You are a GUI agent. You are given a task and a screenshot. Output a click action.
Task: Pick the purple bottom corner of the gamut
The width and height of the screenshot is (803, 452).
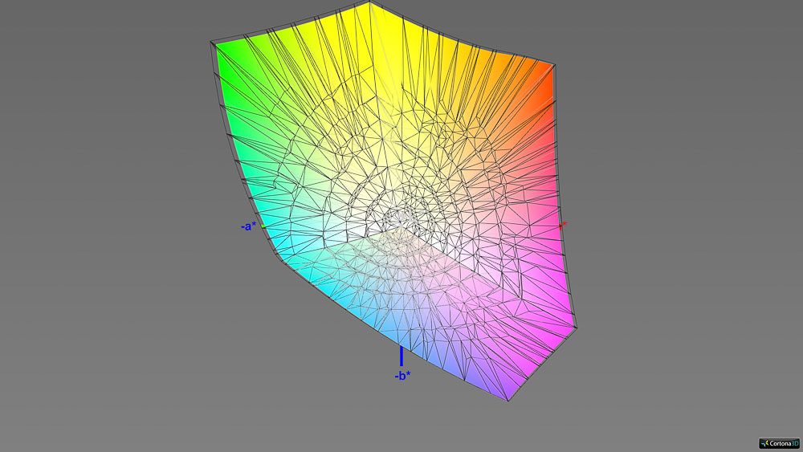pyautogui.click(x=504, y=392)
